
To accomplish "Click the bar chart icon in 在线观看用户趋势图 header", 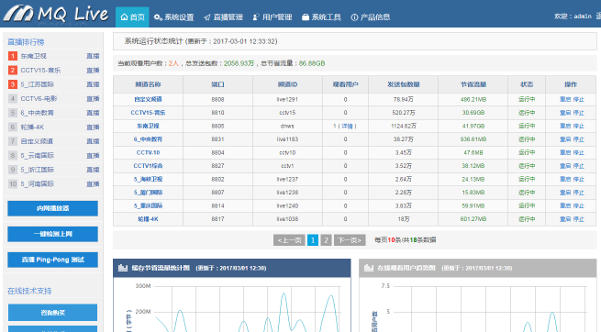I will point(368,268).
